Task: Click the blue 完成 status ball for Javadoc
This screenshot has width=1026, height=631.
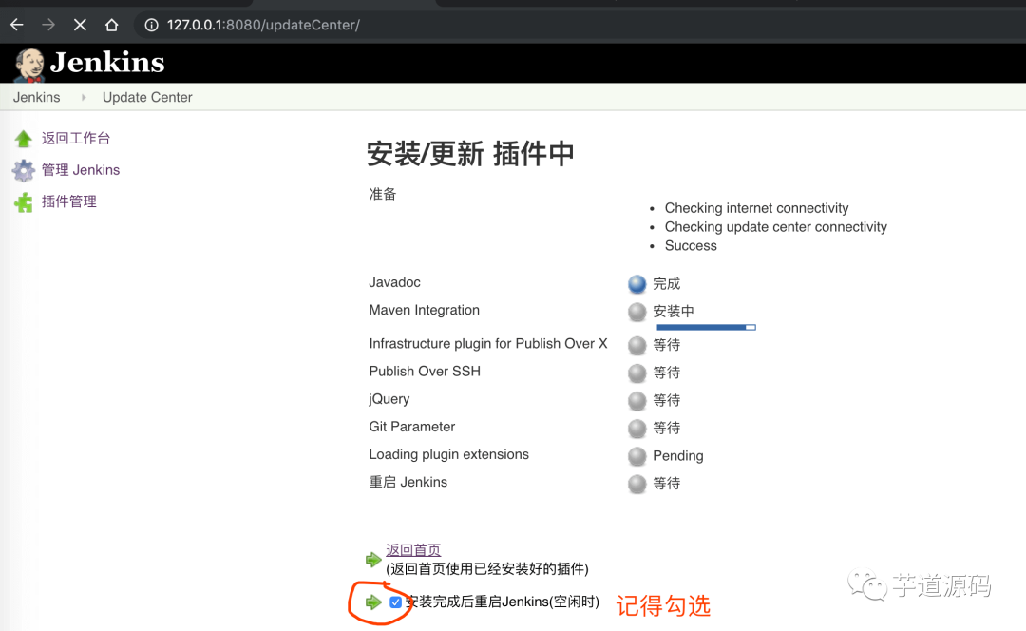Action: (636, 283)
